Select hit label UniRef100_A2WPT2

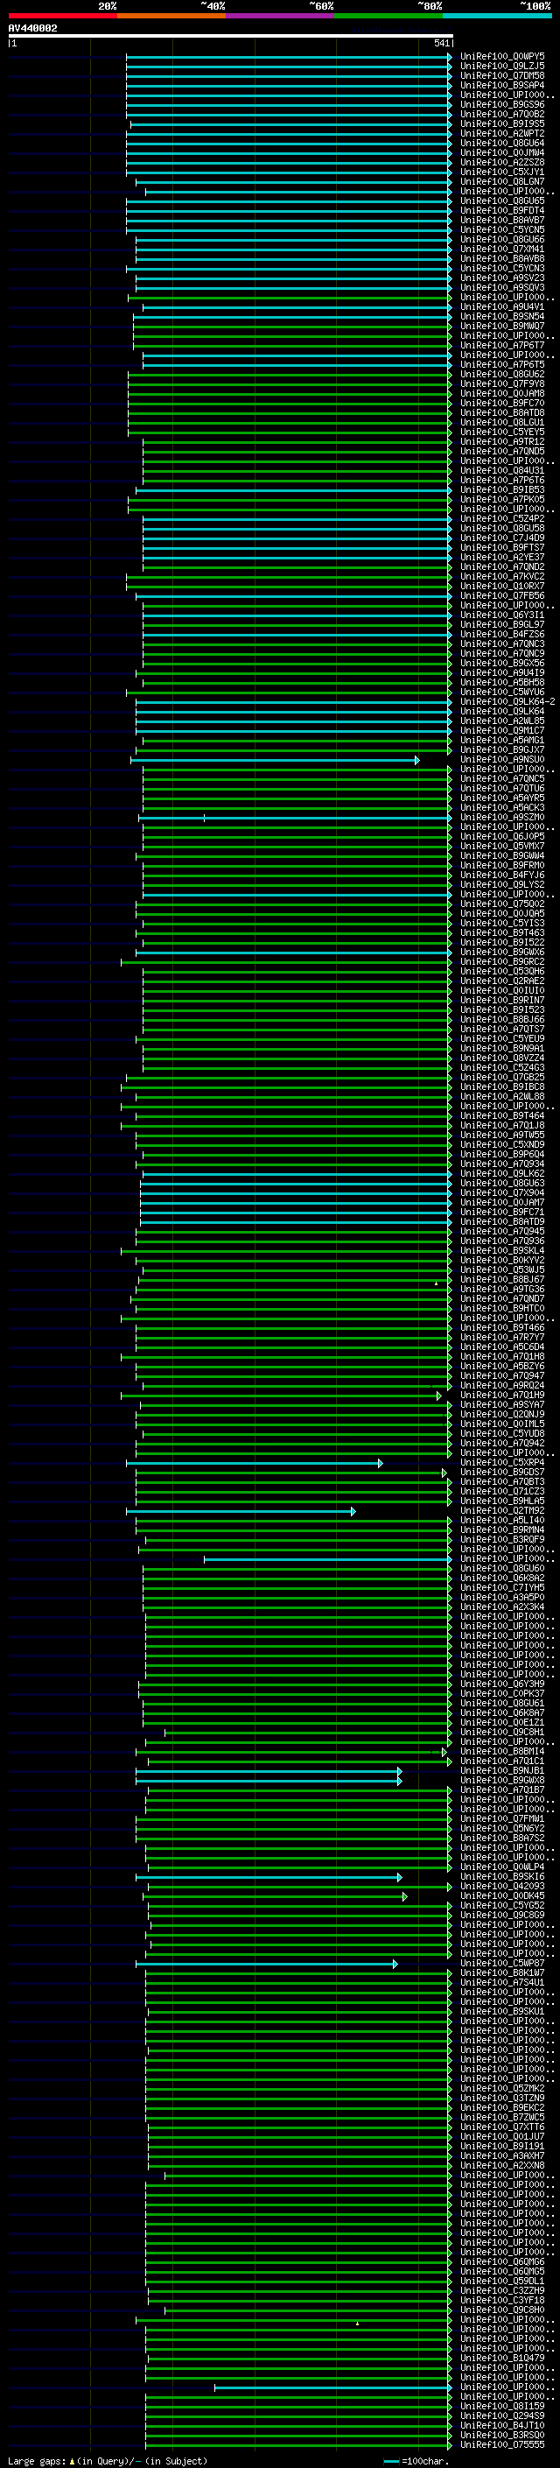pyautogui.click(x=502, y=133)
